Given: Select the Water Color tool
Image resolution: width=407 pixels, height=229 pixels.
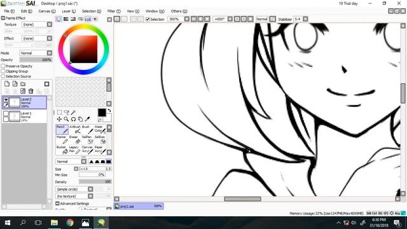Looking at the screenshot, I should pyautogui.click(x=100, y=130).
